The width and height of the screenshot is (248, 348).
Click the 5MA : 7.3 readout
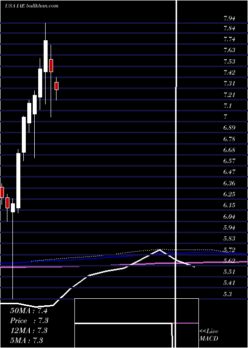click(27, 340)
